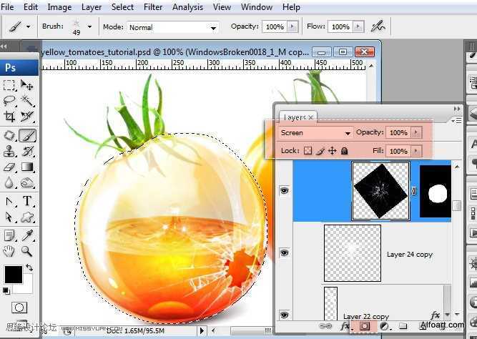Viewport: 477px width, 339px height.
Task: Open the layer Opacity slider arrow
Action: pos(416,133)
